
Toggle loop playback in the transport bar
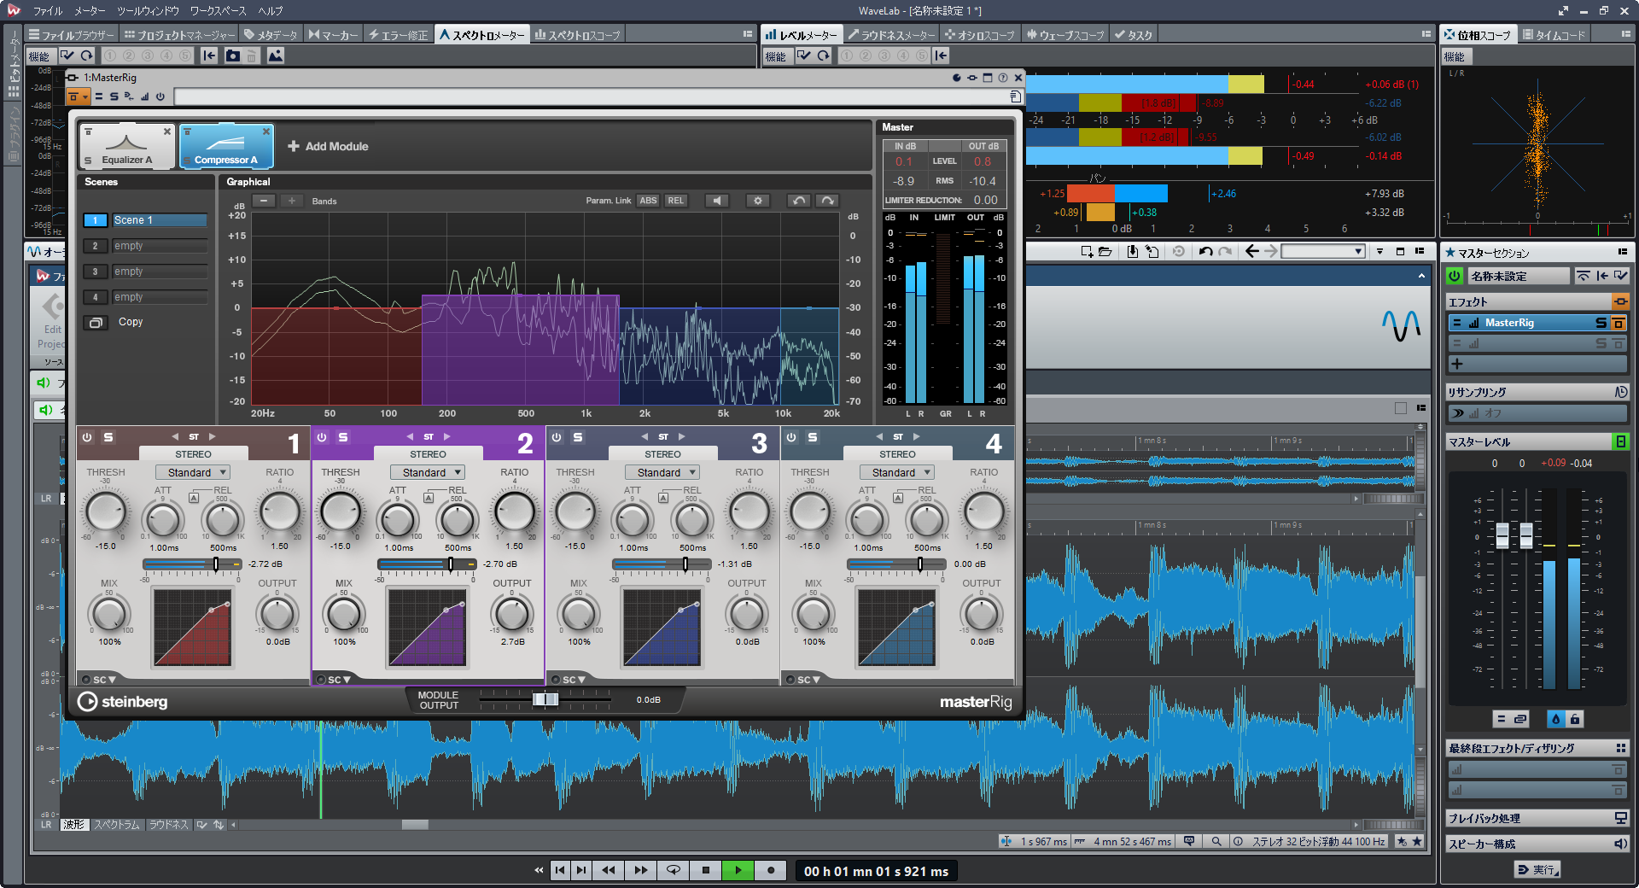click(674, 870)
